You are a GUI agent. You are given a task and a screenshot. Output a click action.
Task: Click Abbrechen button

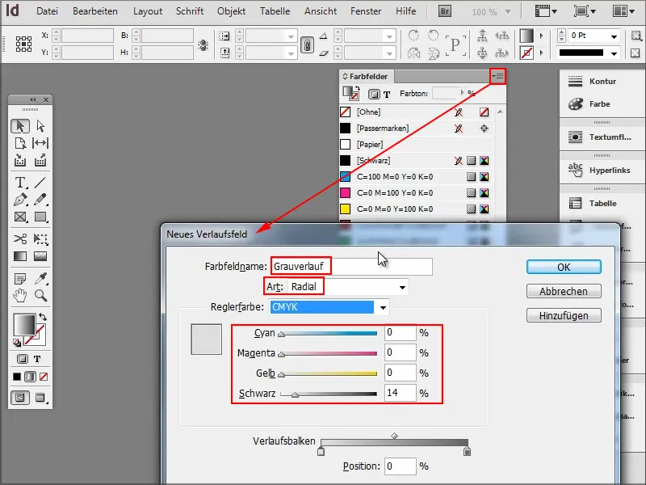coord(564,291)
